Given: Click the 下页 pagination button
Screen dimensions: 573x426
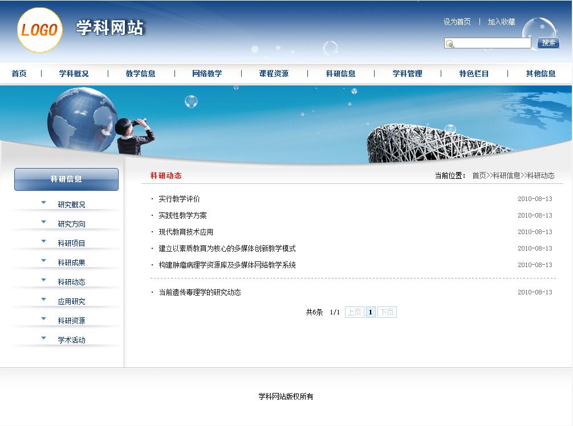Looking at the screenshot, I should [387, 312].
